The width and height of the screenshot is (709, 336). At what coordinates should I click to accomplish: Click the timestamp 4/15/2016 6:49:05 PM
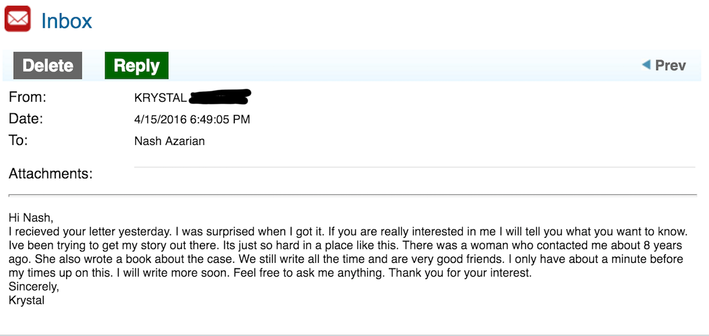(192, 120)
